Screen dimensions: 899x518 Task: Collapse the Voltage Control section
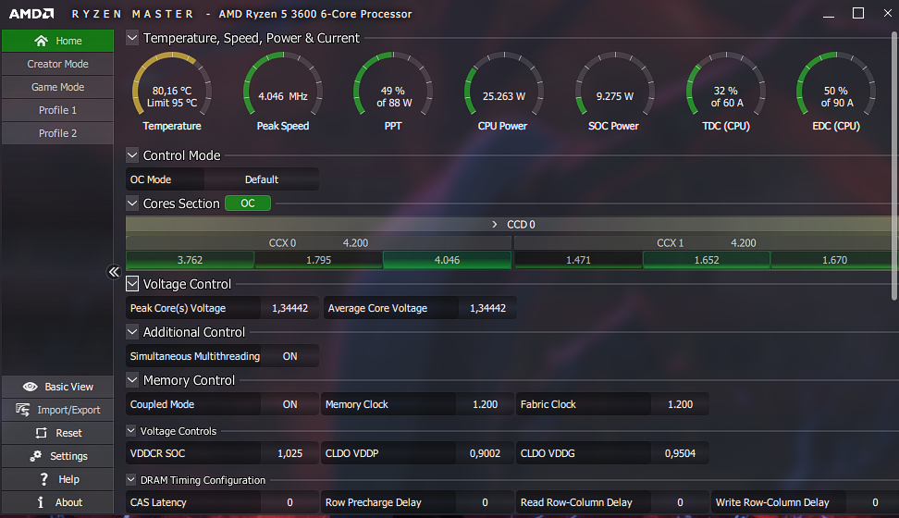pos(132,283)
